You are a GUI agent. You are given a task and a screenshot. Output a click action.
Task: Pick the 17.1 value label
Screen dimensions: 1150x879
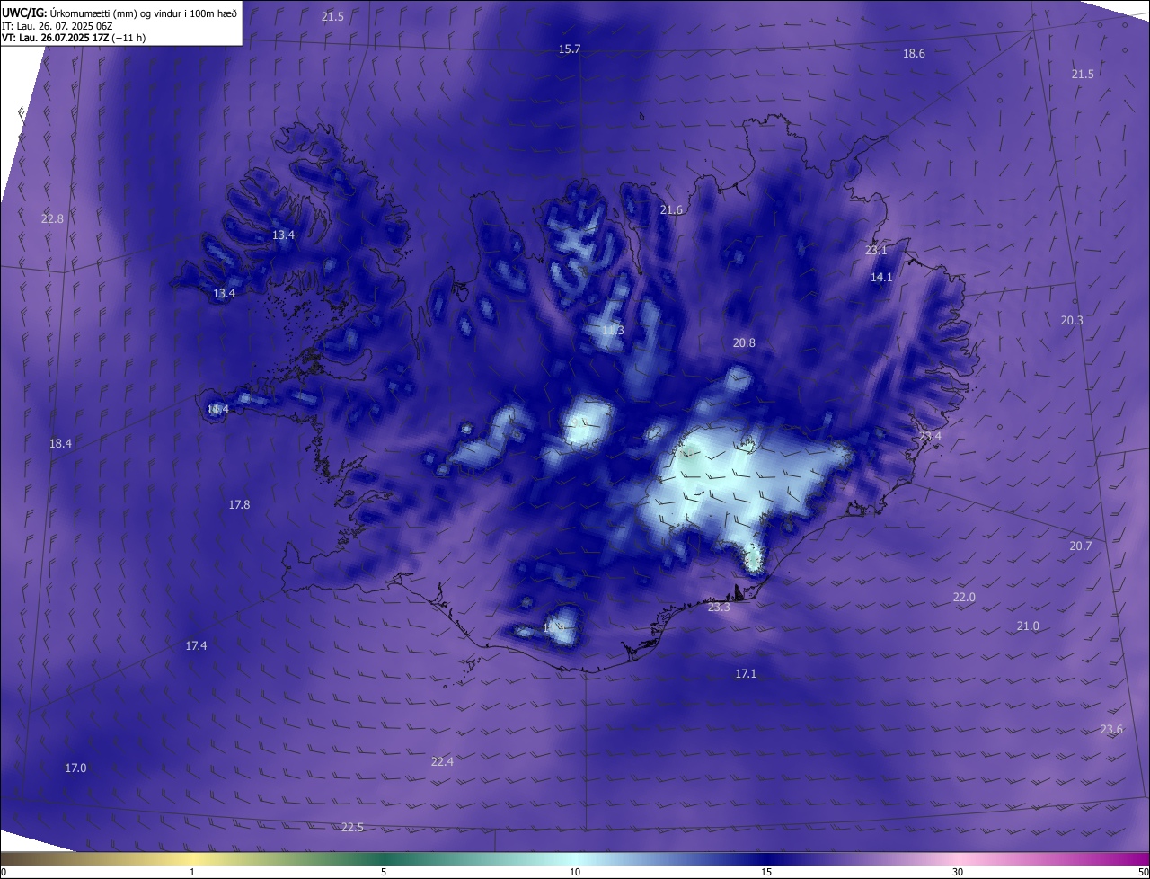click(x=746, y=674)
